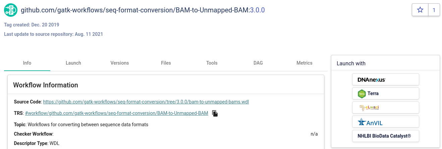Click the Dockstore workflow logo icon
The width and height of the screenshot is (442, 149).
click(11, 10)
